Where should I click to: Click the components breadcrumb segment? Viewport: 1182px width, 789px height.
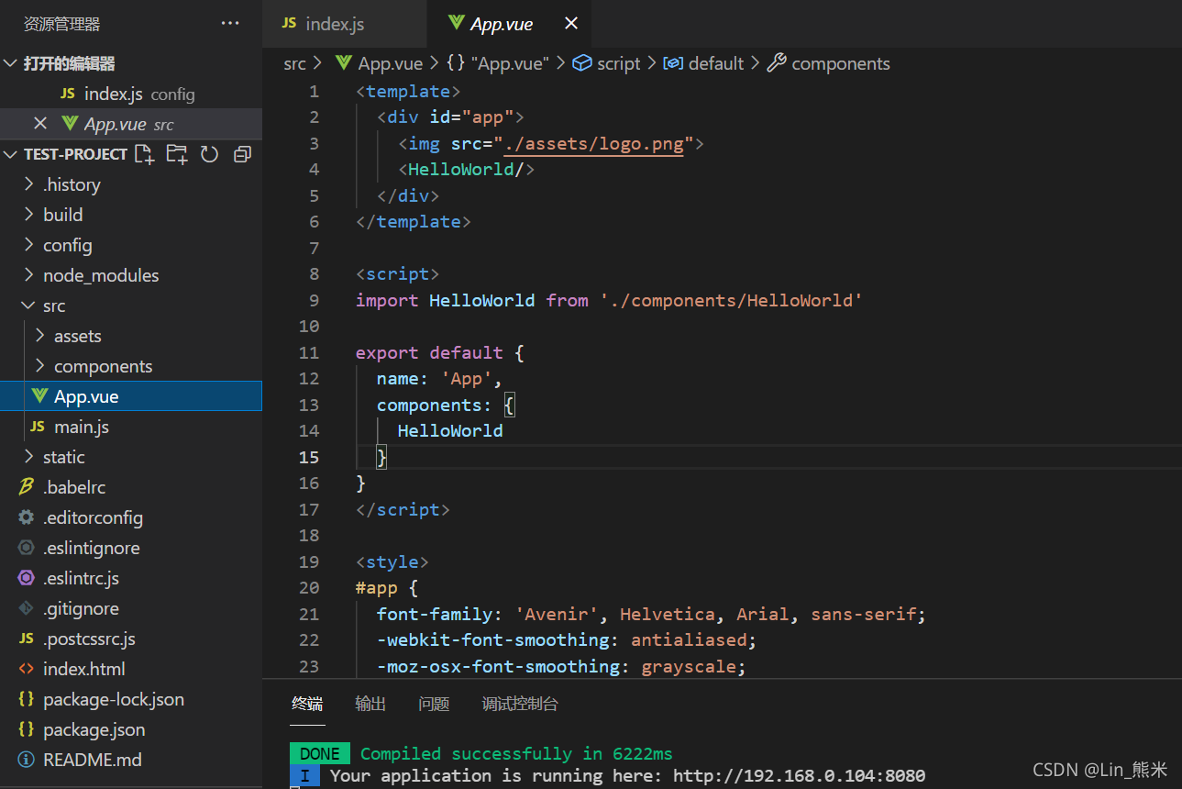841,63
